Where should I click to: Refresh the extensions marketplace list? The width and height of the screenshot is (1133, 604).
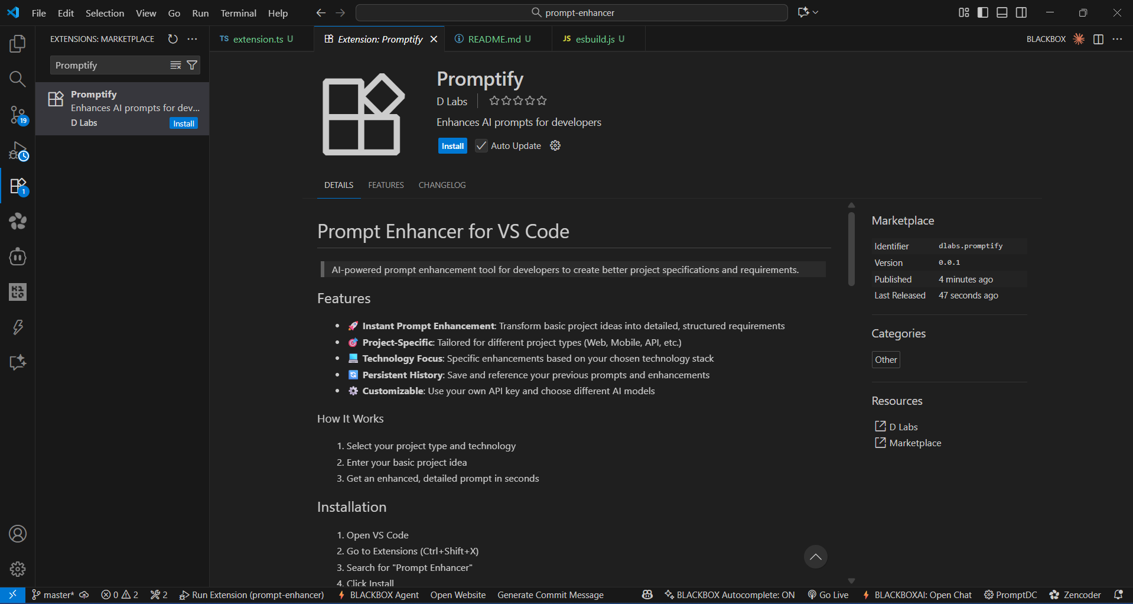(172, 39)
